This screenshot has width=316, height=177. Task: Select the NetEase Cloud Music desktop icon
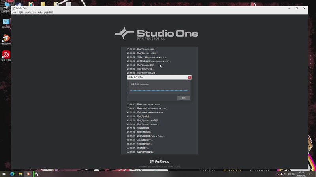point(6,56)
